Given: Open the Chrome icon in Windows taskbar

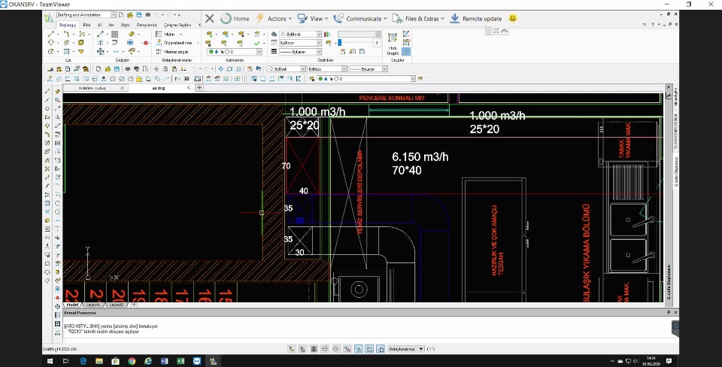Looking at the screenshot, I should click(x=132, y=361).
